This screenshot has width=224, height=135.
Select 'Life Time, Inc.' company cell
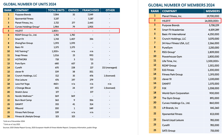point(170,61)
